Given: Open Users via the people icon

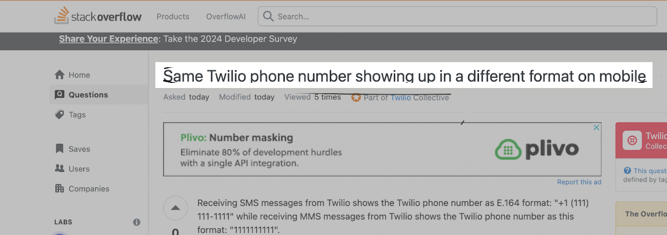Looking at the screenshot, I should [x=60, y=169].
